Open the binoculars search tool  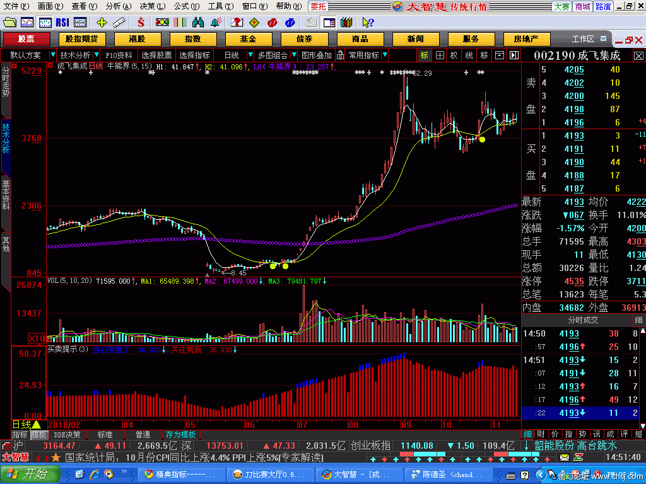click(x=198, y=22)
